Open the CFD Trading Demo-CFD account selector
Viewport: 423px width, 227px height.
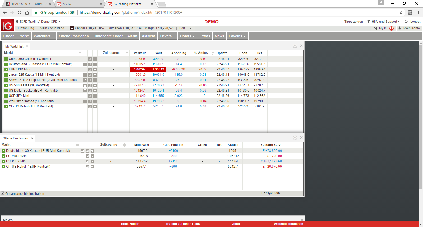(x=38, y=22)
